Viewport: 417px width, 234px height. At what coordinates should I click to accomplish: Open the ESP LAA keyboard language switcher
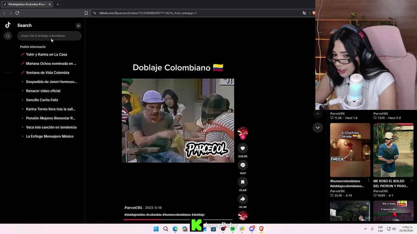tap(381, 229)
